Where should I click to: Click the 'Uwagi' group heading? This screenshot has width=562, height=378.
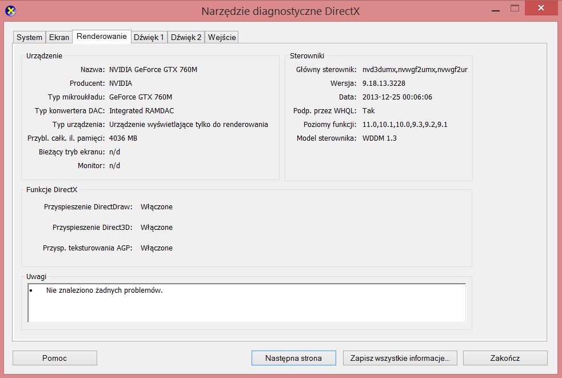[x=36, y=277]
